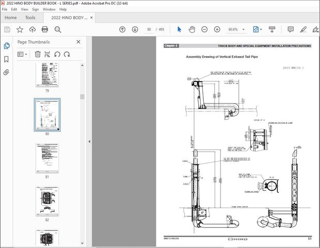
Task: Collapse the navigation pane using divider arrow
Action: pyautogui.click(x=89, y=142)
